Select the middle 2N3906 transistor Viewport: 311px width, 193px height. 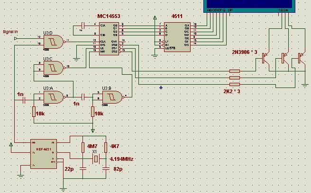(285, 59)
